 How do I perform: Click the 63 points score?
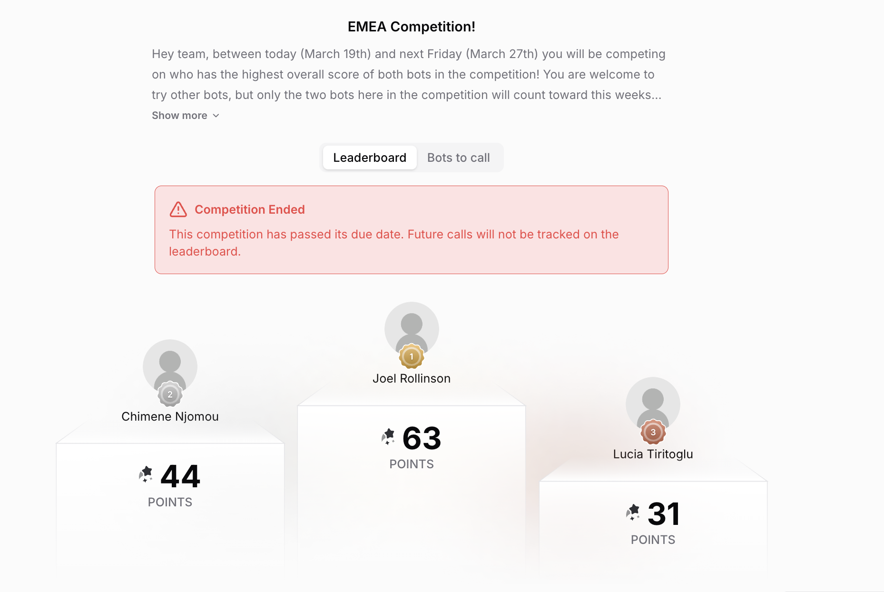tap(422, 438)
